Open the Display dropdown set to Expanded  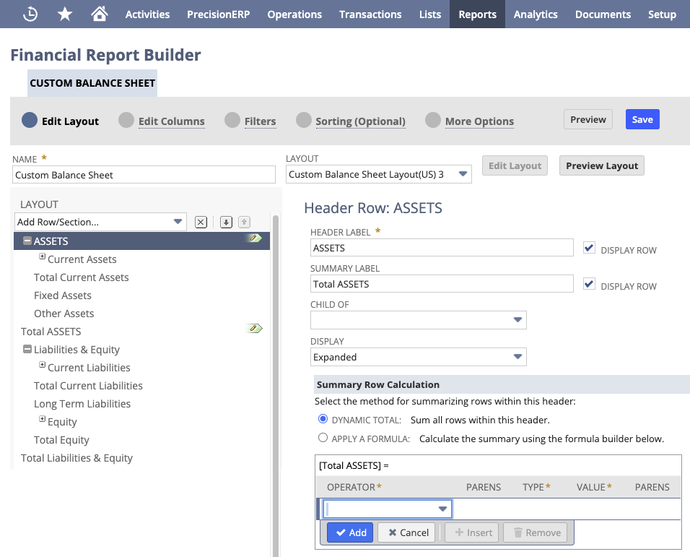pyautogui.click(x=419, y=357)
